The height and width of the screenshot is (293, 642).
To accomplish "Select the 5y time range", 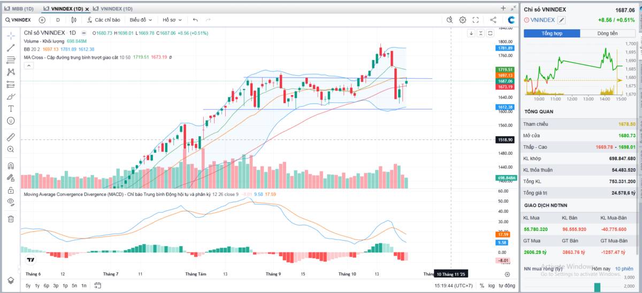I will point(28,286).
